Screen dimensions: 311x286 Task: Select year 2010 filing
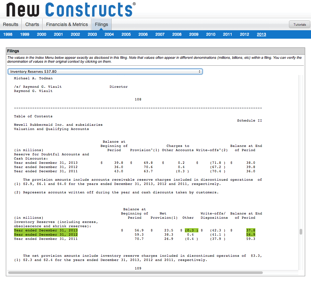210,34
